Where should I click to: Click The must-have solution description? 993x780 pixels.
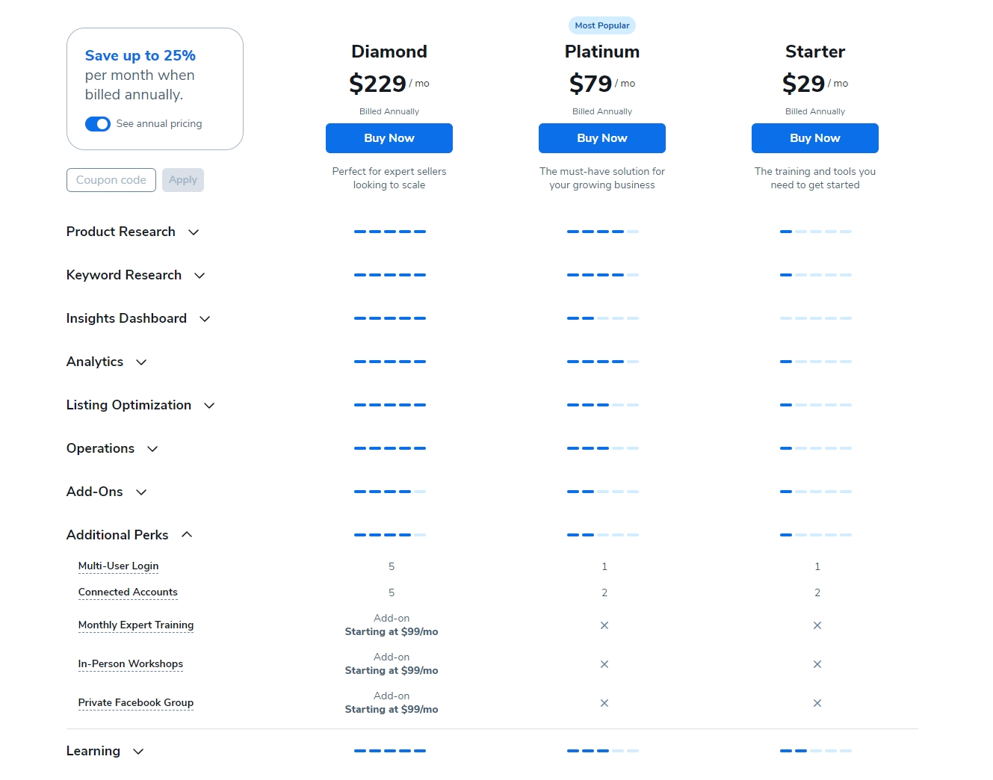point(602,178)
